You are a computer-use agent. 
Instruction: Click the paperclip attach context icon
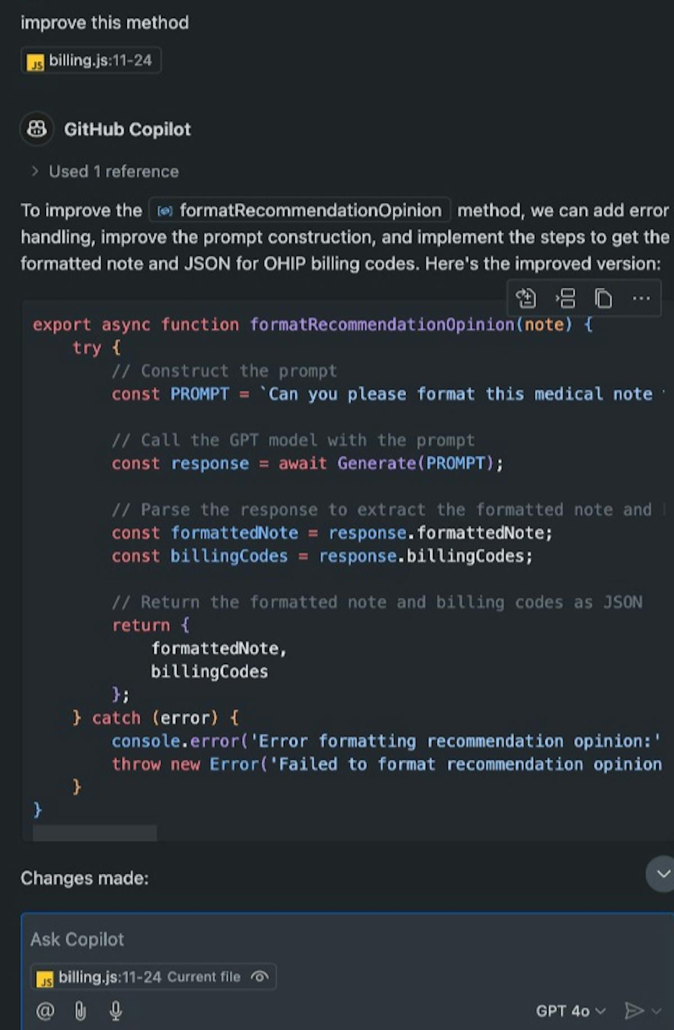80,1011
